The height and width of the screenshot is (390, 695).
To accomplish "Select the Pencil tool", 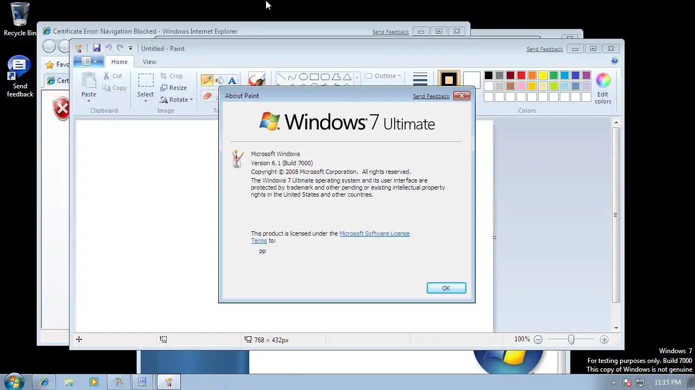I will click(x=207, y=80).
